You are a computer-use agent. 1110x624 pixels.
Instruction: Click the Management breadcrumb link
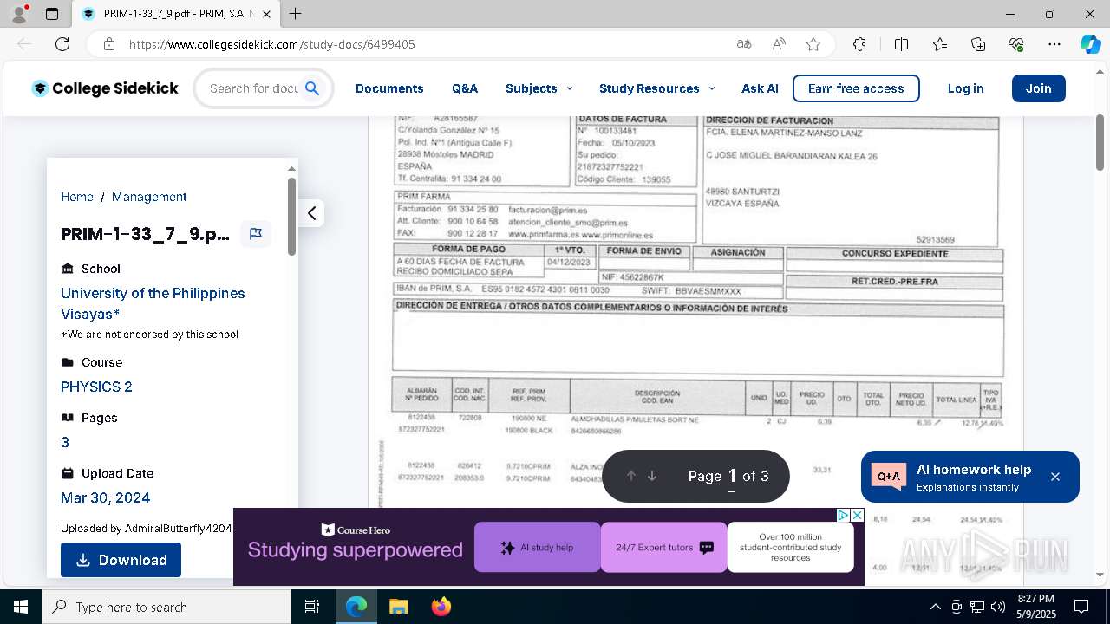(x=149, y=197)
